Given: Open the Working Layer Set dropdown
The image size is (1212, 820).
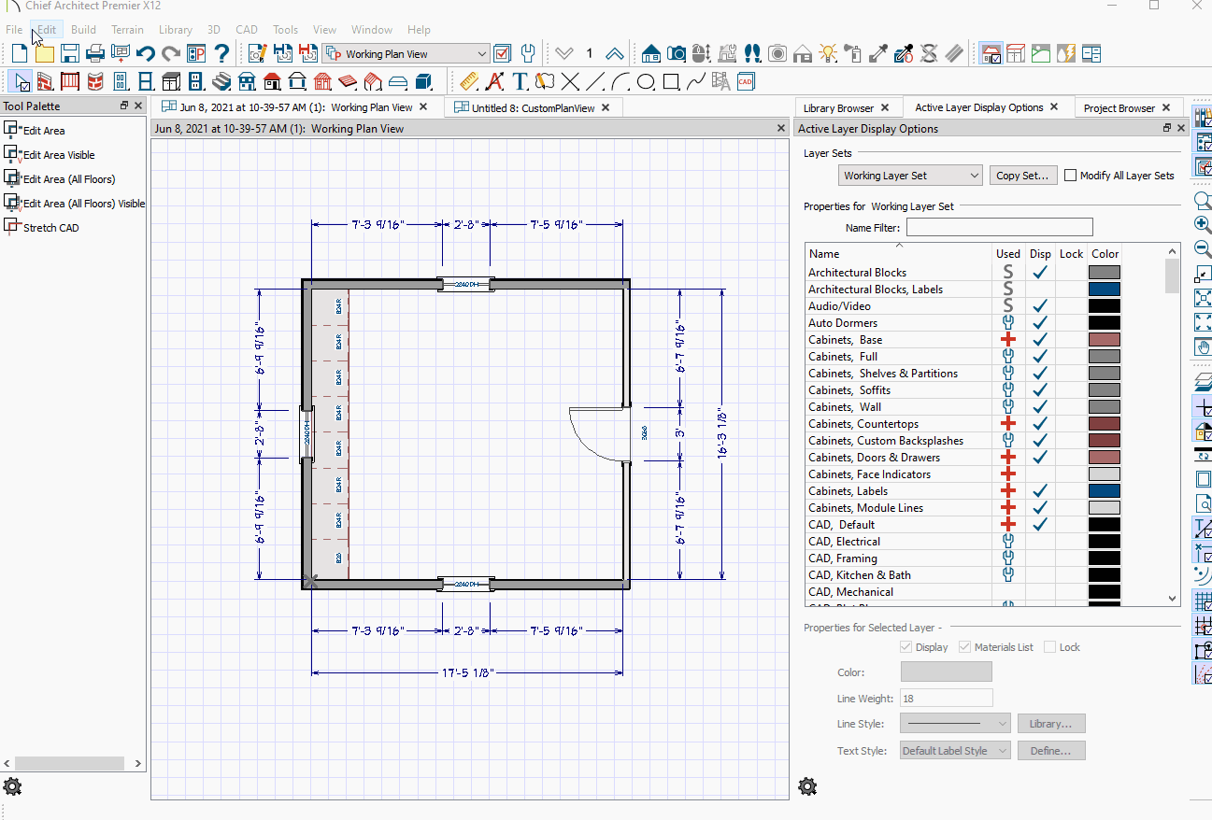Looking at the screenshot, I should coord(910,175).
